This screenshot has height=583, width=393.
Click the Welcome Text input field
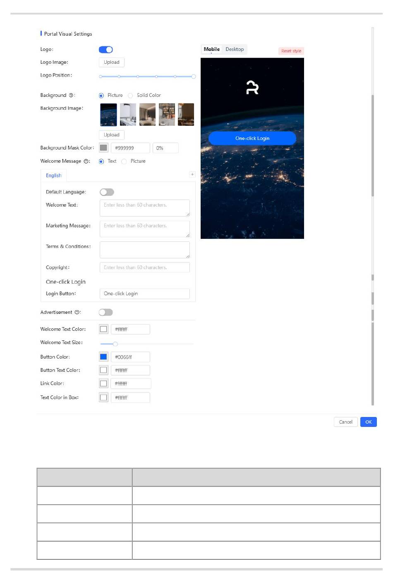tap(144, 208)
